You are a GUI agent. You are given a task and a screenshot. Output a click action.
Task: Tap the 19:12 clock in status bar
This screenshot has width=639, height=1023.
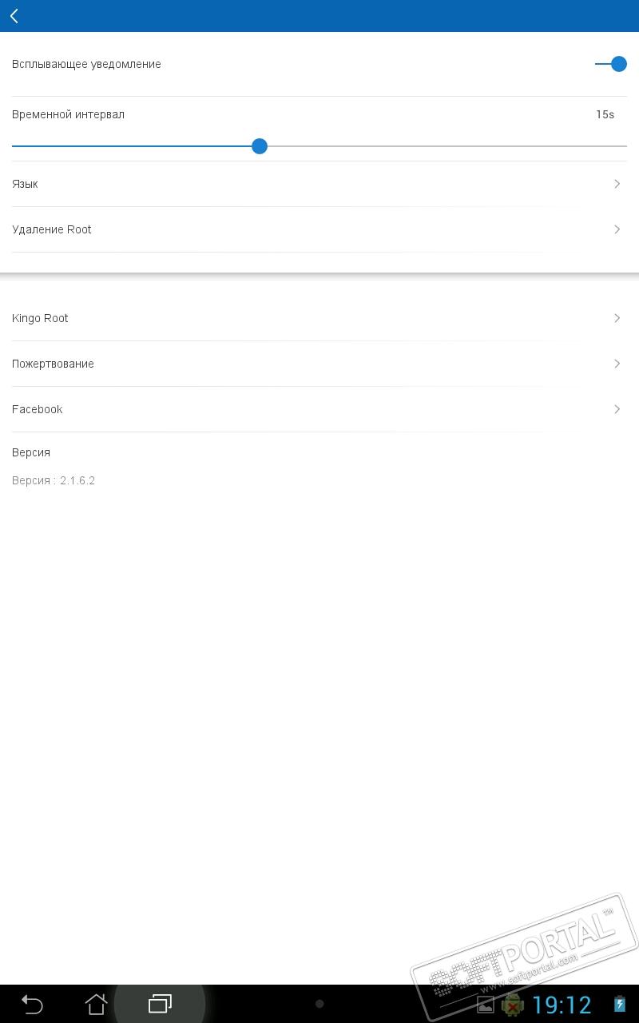pos(562,1005)
